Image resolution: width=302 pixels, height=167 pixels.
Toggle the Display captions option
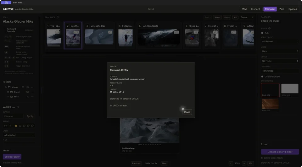pos(262,77)
